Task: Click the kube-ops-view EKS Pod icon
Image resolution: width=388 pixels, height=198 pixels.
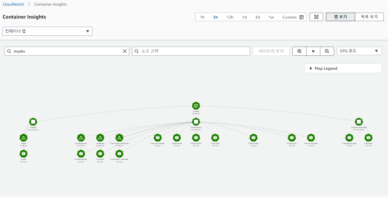Action: (81, 154)
